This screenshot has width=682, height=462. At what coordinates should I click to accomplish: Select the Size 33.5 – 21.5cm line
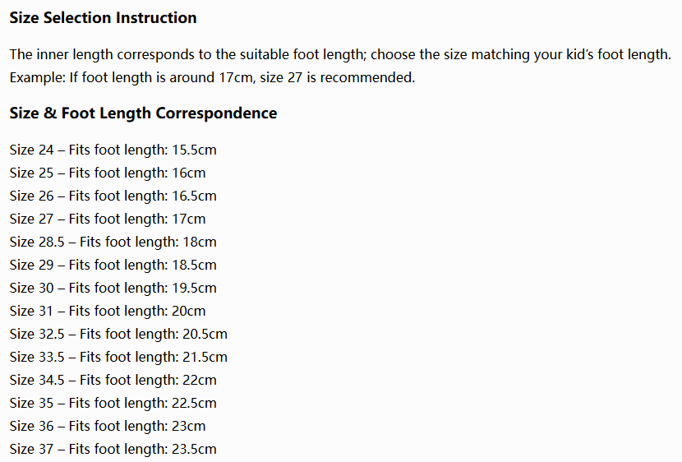118,358
